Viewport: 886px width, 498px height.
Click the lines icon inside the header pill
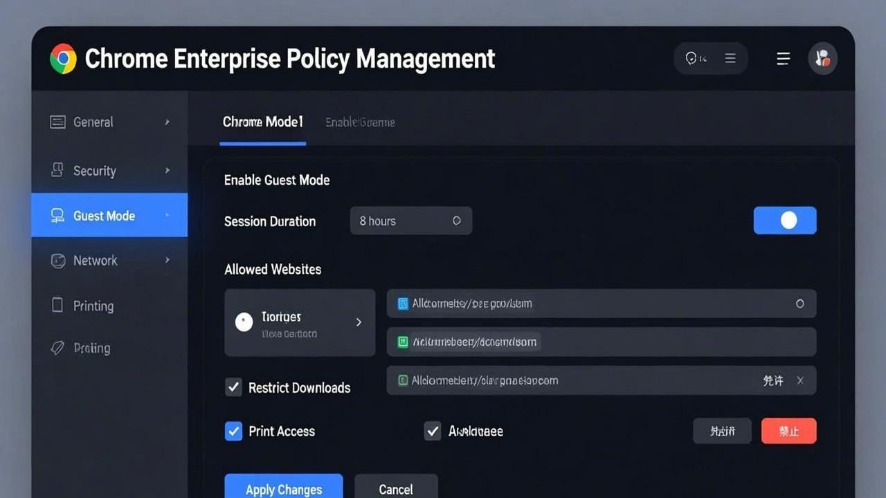(x=730, y=59)
